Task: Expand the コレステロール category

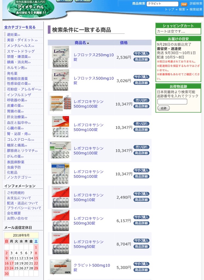Action: [20, 139]
